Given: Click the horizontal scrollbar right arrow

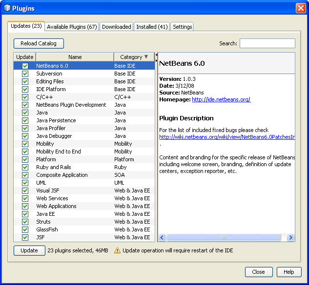Looking at the screenshot, I should [x=290, y=238].
